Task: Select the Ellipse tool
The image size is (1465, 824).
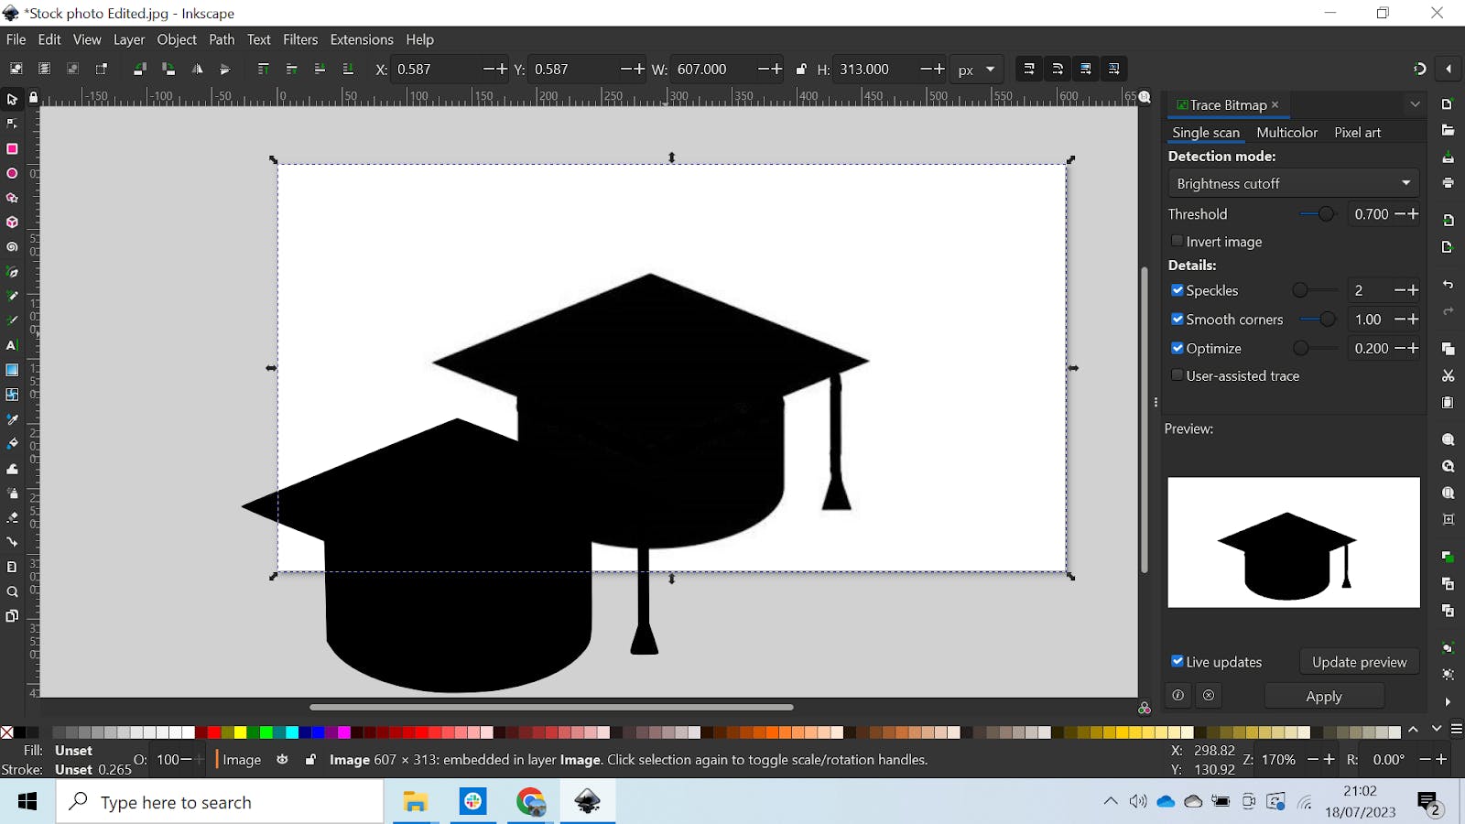Action: [x=12, y=173]
